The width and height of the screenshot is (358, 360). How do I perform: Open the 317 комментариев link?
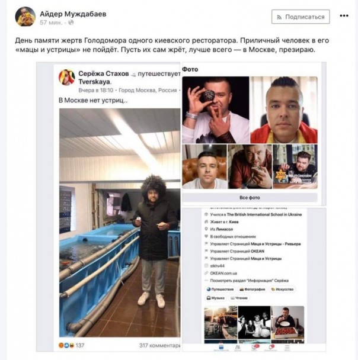click(159, 345)
